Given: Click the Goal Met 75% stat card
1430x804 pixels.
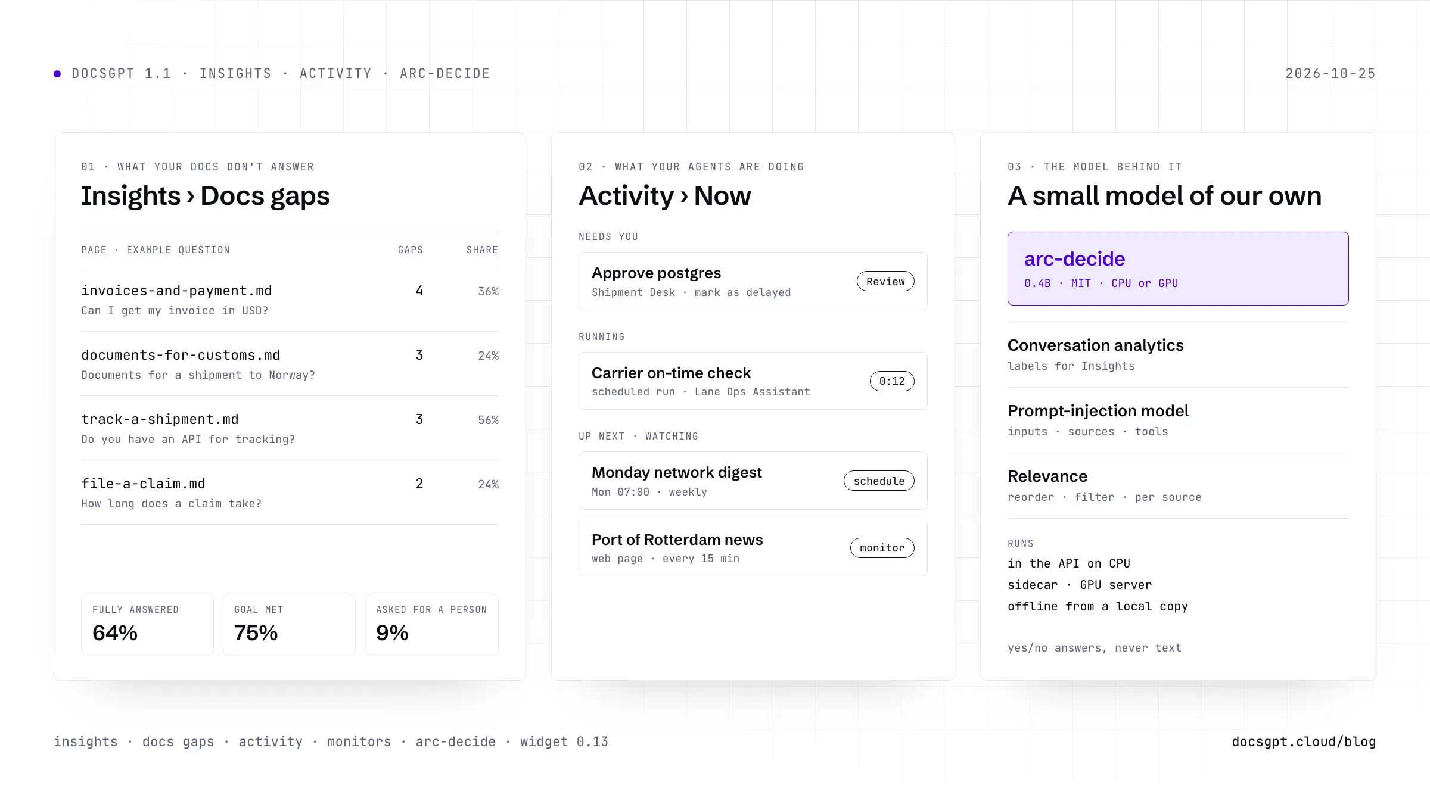Looking at the screenshot, I should point(289,624).
